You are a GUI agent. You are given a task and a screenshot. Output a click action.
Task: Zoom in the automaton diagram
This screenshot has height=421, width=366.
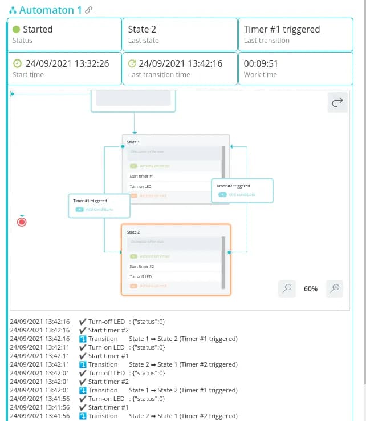tap(335, 288)
